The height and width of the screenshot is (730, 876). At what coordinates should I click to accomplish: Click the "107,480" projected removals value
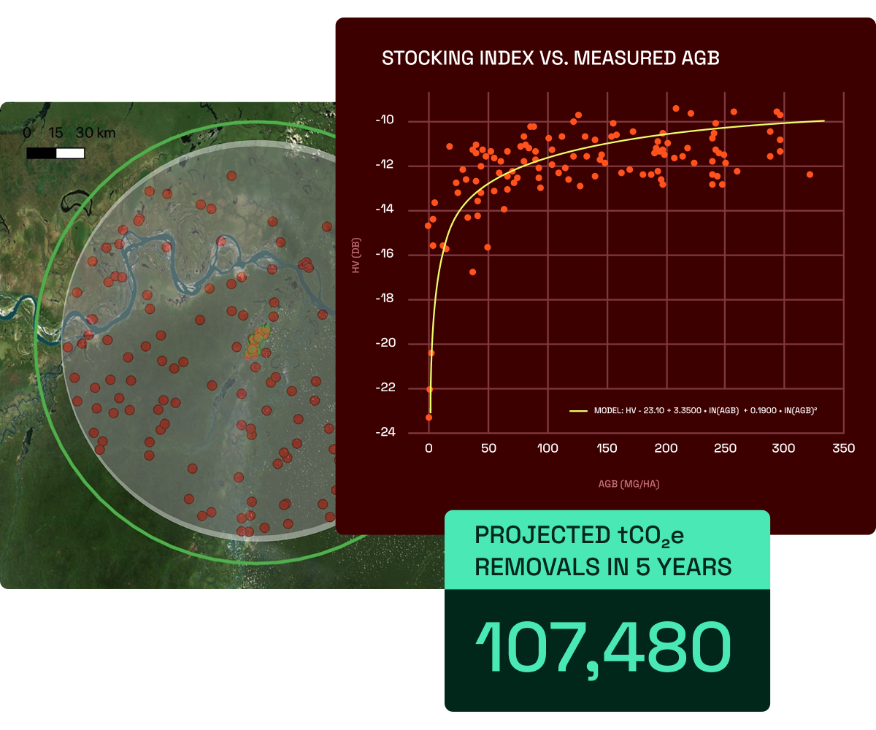602,649
